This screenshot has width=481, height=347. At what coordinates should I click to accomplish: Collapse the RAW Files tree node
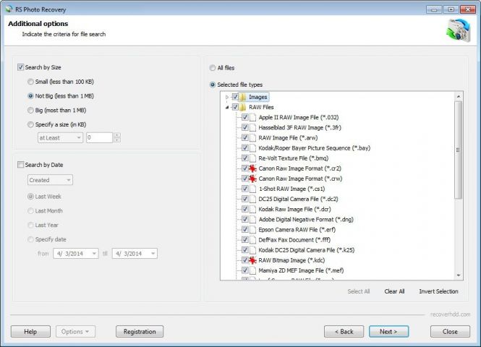coord(227,107)
